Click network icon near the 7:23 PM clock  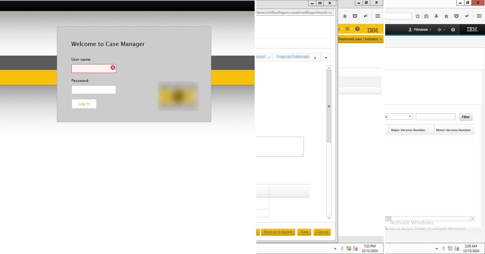[x=349, y=249]
